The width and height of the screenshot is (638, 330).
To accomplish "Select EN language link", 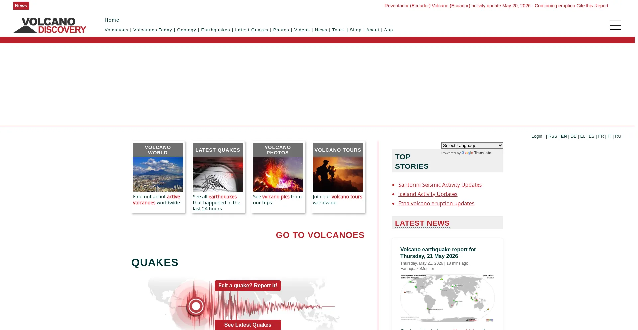I will pos(564,136).
